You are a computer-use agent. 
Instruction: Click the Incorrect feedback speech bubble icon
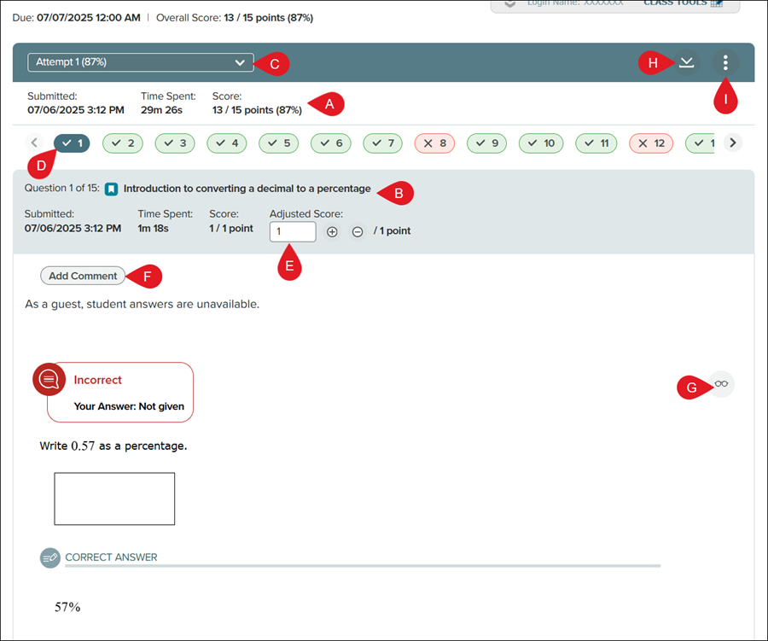tap(49, 379)
